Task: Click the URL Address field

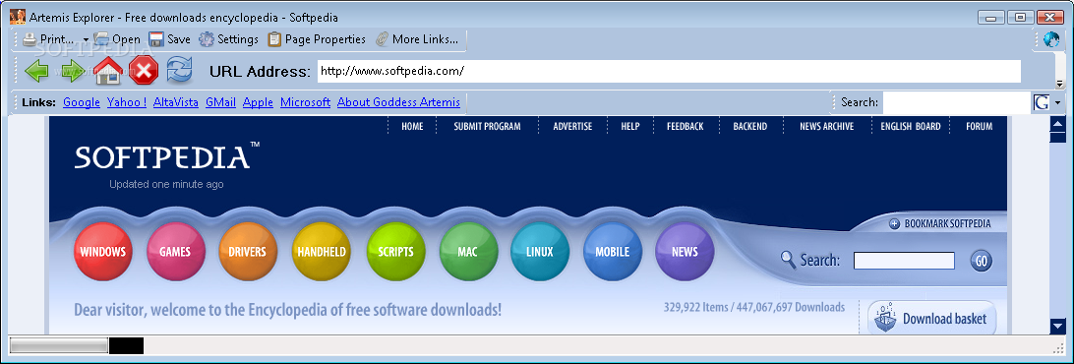Action: point(669,71)
